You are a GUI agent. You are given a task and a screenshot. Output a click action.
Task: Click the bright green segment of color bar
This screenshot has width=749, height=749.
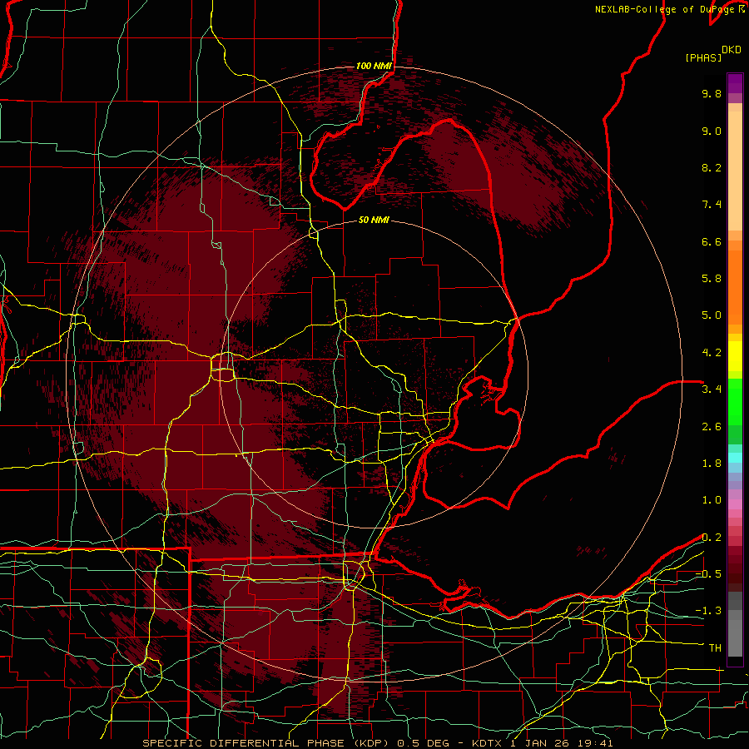pyautogui.click(x=735, y=402)
